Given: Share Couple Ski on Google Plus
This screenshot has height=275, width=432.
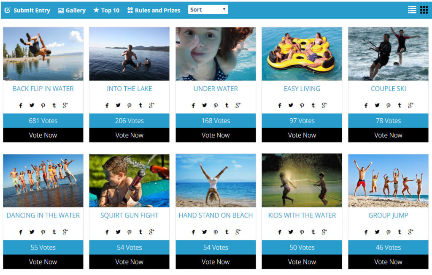Looking at the screenshot, I should [410, 105].
